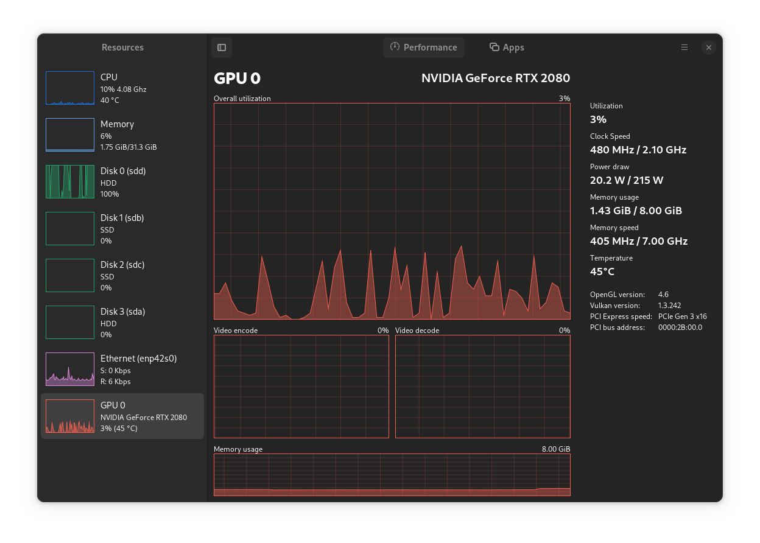Click the Disk 0 green graph thumbnail
This screenshot has width=760, height=543.
point(70,182)
